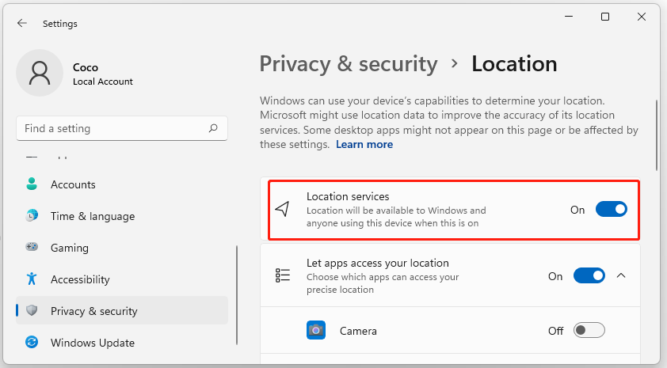Click the sidebar navigation scrollbar

237,295
